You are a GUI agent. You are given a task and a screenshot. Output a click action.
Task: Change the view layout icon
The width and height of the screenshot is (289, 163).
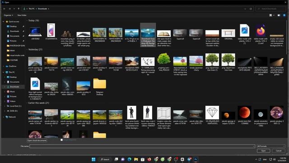[x=270, y=15]
